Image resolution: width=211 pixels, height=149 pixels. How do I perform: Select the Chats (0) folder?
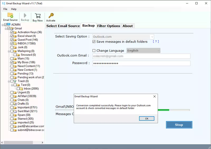coord(23,100)
